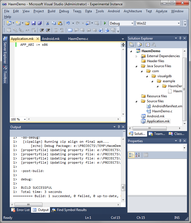Switch to the HaxmDemo.c editor tab
The width and height of the screenshot is (191, 223).
[x=78, y=39]
